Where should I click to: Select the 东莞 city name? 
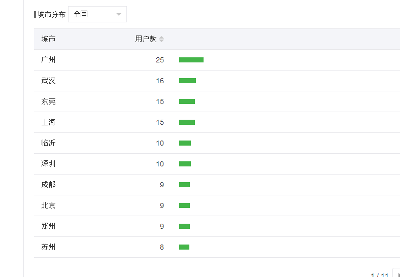point(48,101)
